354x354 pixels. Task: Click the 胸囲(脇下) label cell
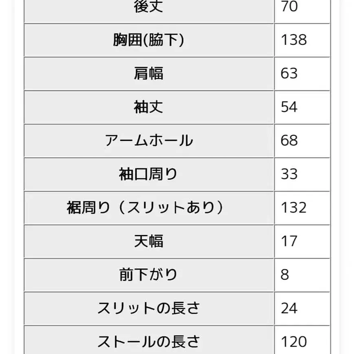coord(149,40)
